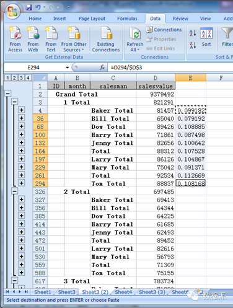Screen dimensions: 233x308
Task: Select cell with 9379492
Action: pyautogui.click(x=156, y=94)
